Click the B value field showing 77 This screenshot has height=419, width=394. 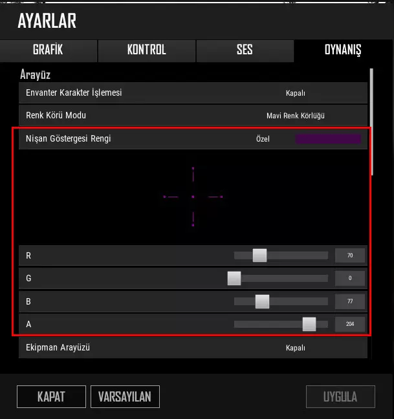click(350, 301)
